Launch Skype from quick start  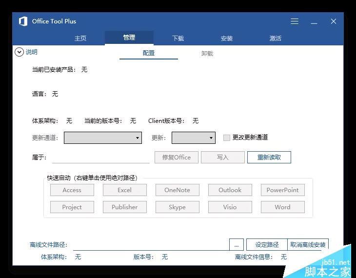tap(178, 207)
